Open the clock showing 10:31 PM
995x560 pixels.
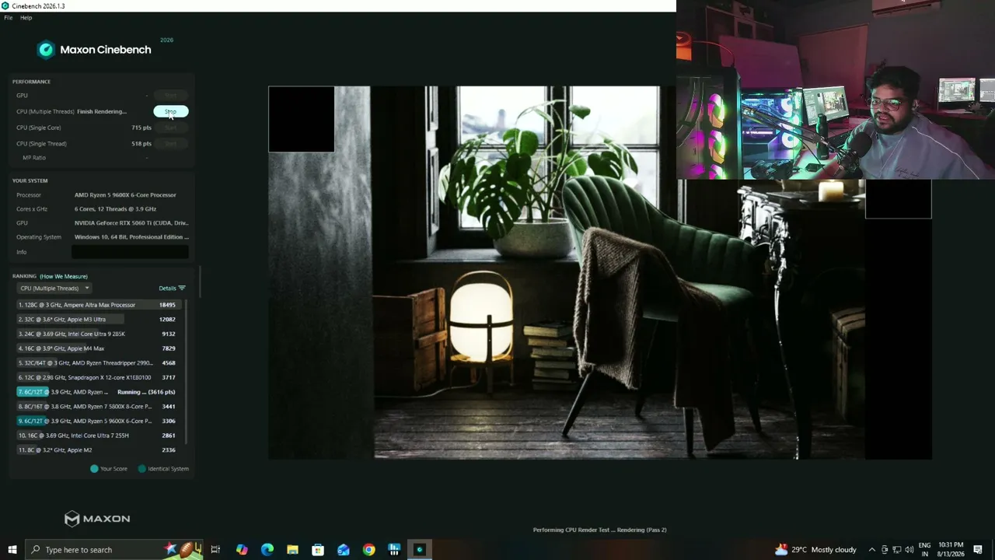pyautogui.click(x=951, y=550)
